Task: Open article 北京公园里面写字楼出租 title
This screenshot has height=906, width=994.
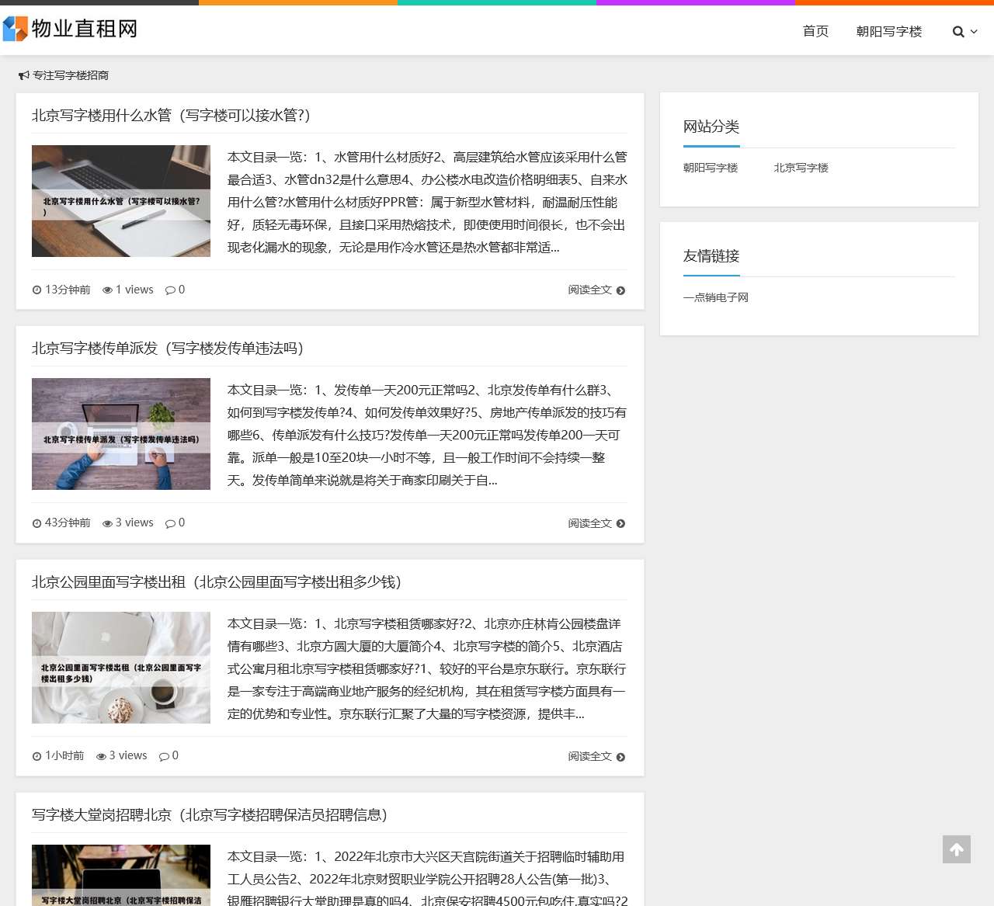Action: tap(217, 582)
